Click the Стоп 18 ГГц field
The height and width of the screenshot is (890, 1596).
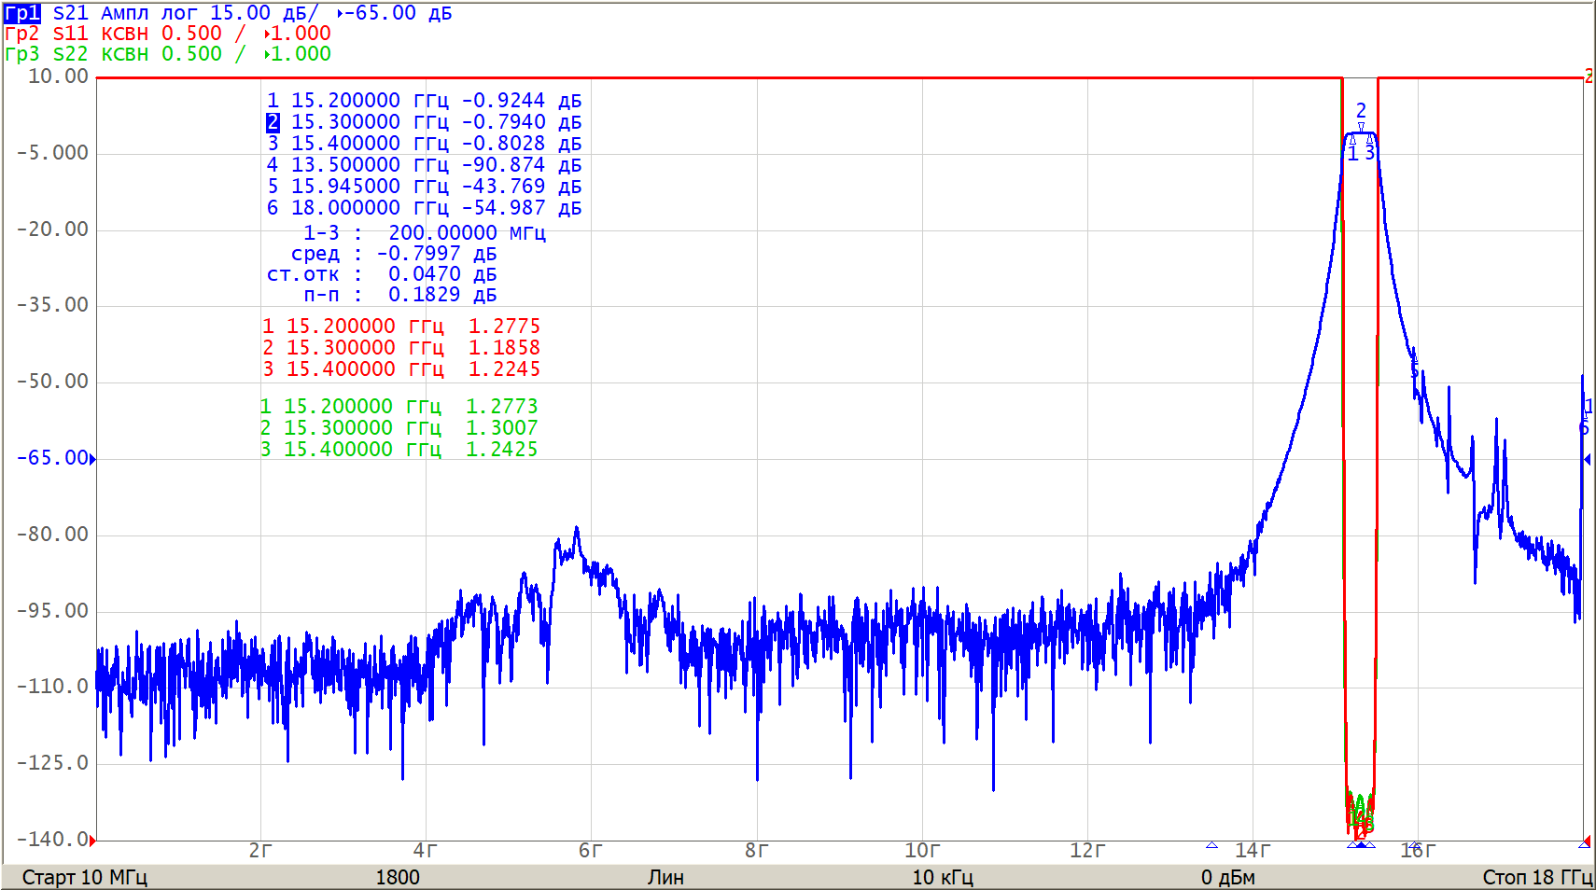[1536, 877]
